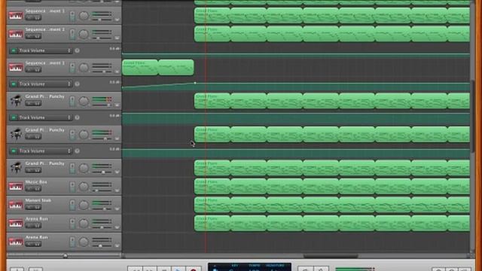
Task: Expand the arrow at right of first Arena Run header
Action: (117, 227)
